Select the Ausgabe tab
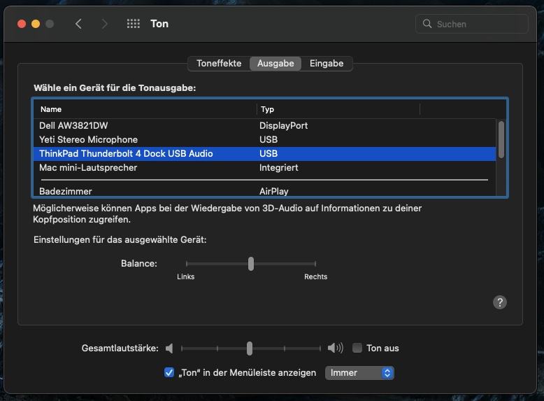 coord(275,64)
